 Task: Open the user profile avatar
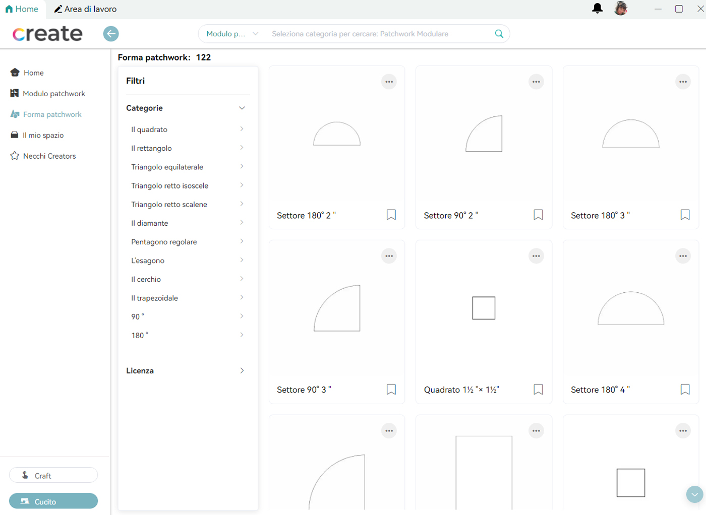(x=620, y=9)
